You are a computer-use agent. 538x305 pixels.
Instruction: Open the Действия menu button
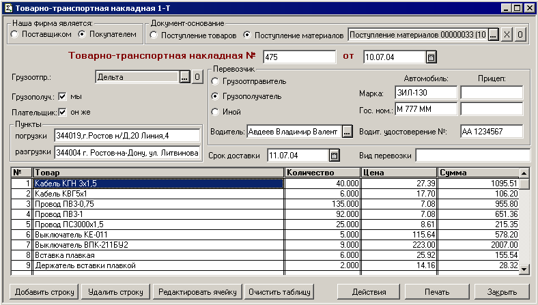pos(370,292)
